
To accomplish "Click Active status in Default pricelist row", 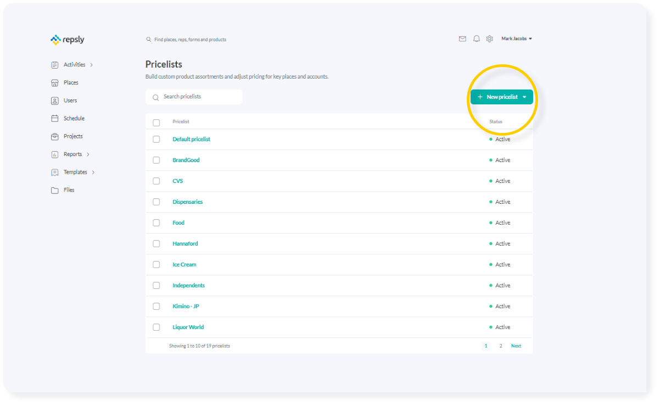I will pyautogui.click(x=500, y=140).
